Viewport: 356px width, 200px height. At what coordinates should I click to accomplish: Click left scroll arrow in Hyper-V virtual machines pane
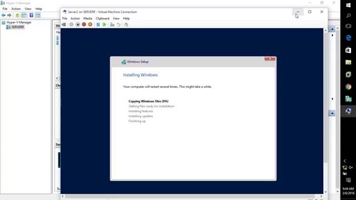pyautogui.click(x=57, y=78)
